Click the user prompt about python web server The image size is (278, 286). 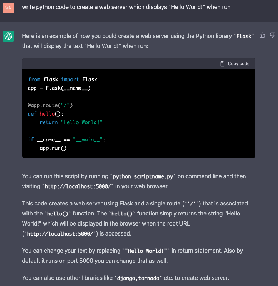(126, 7)
